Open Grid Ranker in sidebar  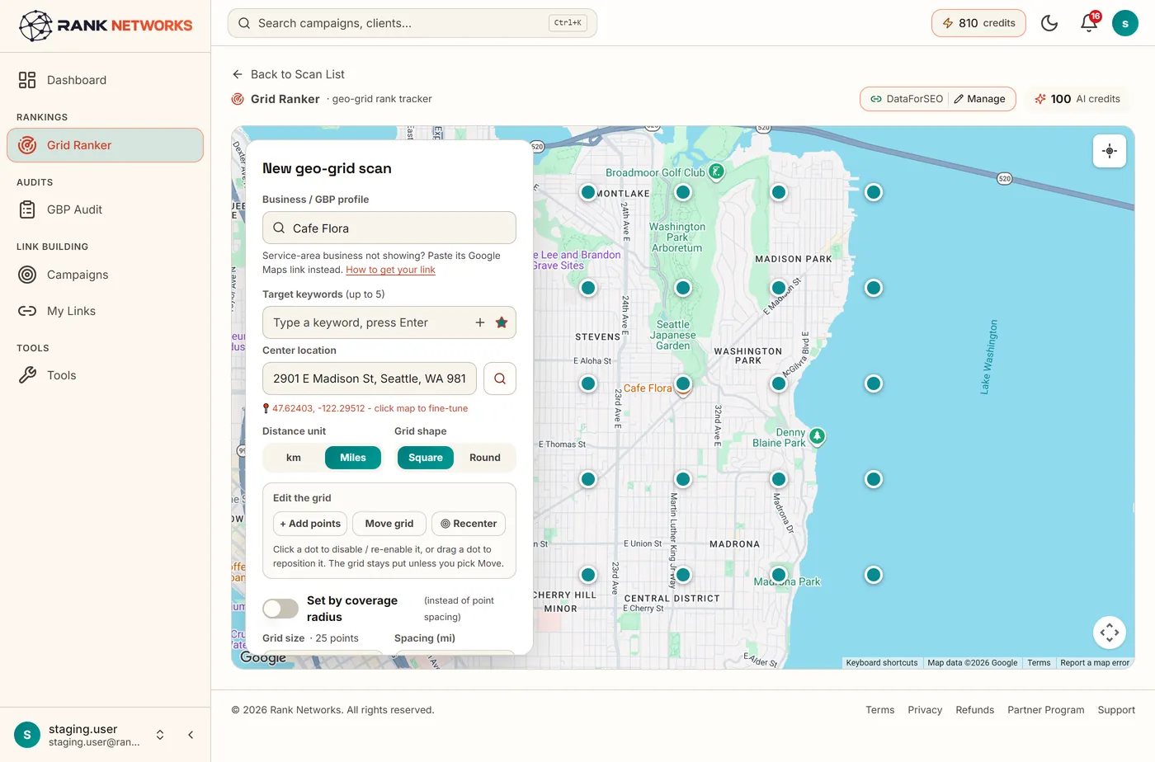[x=106, y=145]
